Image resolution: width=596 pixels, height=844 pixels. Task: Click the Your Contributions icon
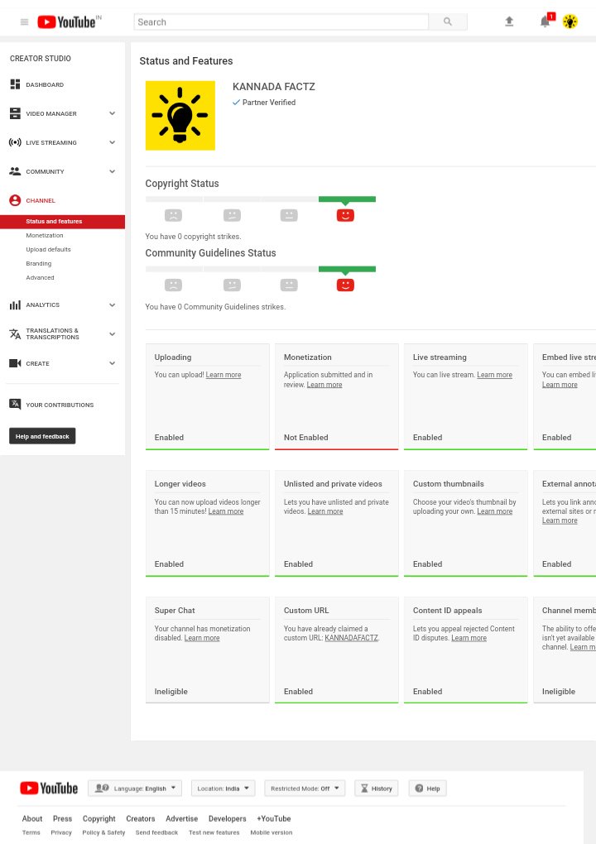coord(15,405)
